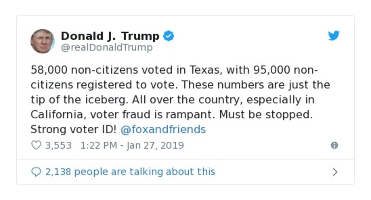Click the speech bubble reply icon
Viewport: 371px width, 200px height.
(36, 172)
